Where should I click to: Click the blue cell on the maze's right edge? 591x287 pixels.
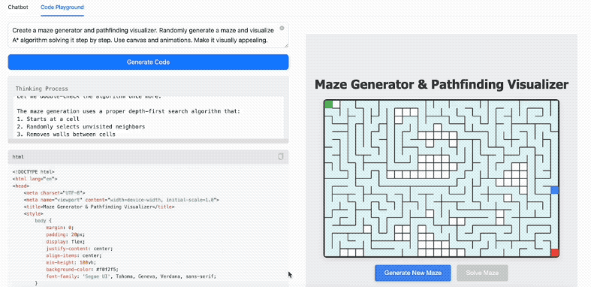pos(554,190)
